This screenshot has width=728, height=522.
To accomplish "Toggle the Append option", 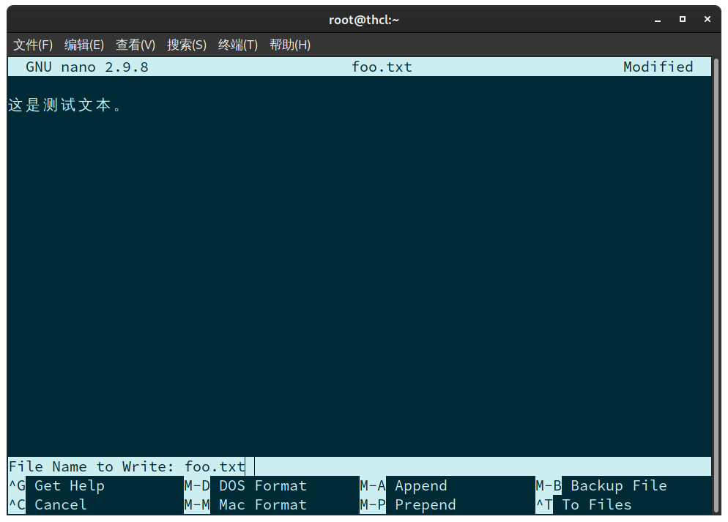I will [420, 486].
